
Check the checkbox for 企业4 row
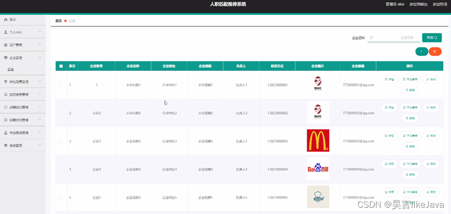tap(61, 170)
